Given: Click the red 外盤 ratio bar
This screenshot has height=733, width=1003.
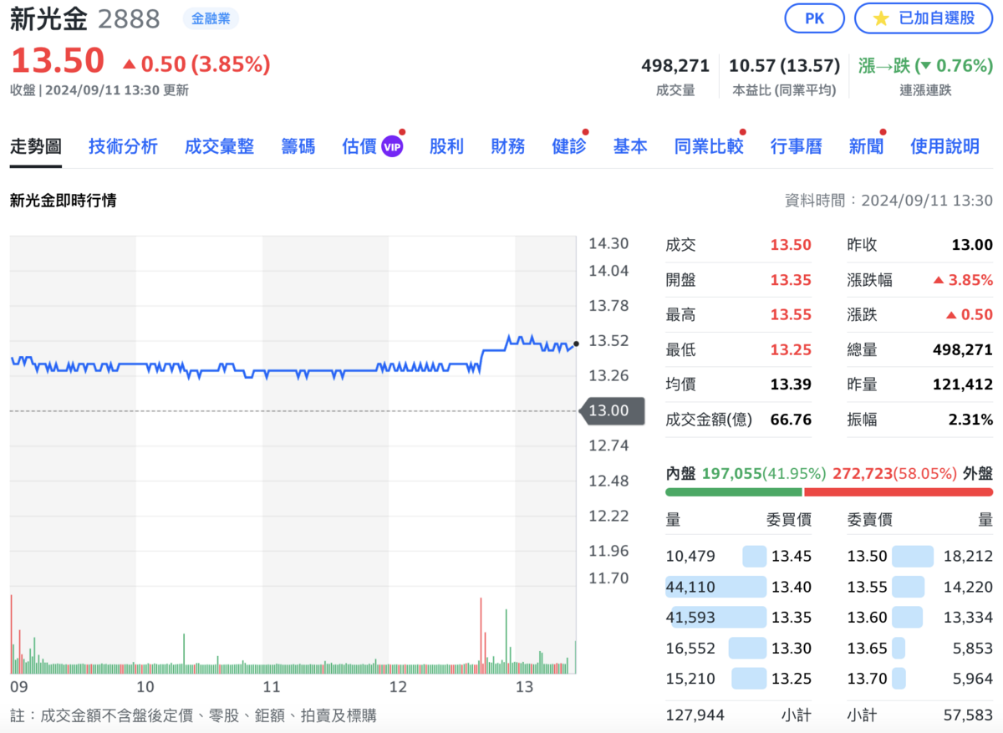Looking at the screenshot, I should coord(899,492).
